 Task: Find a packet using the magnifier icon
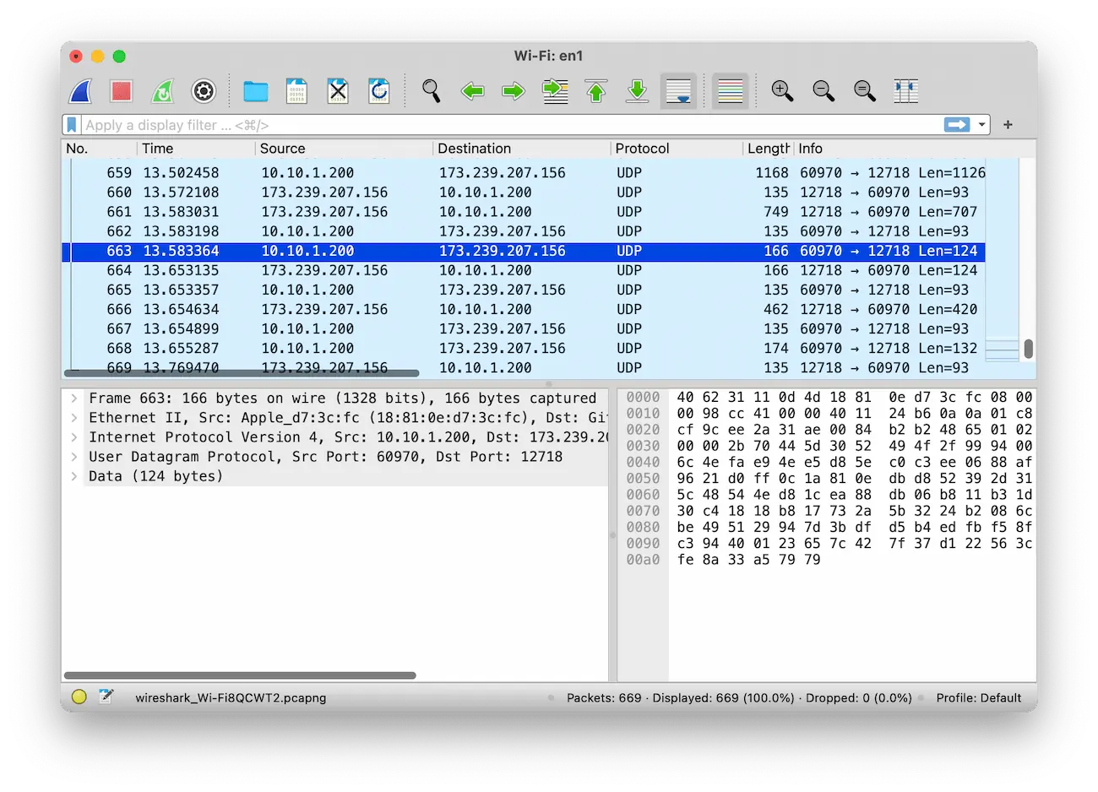tap(431, 91)
